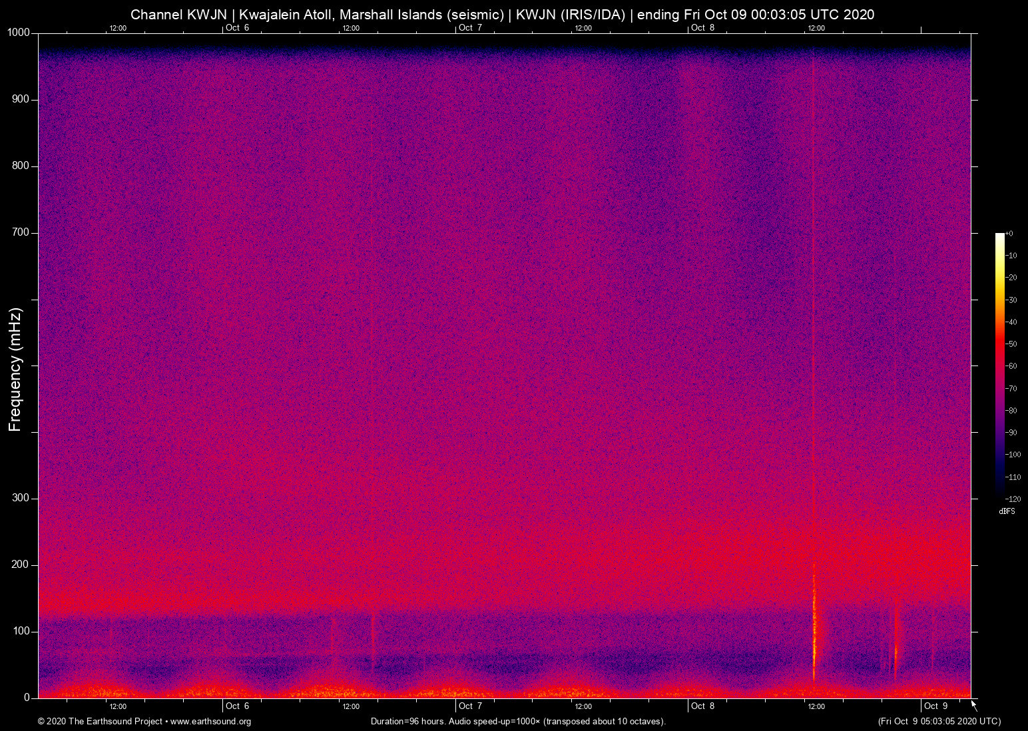Click the Fri Oct 9 UTC timestamp
This screenshot has width=1028, height=731.
coord(939,722)
